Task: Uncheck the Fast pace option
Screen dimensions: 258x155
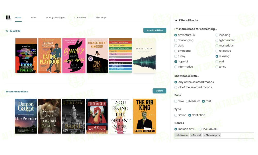Action: (x=203, y=101)
